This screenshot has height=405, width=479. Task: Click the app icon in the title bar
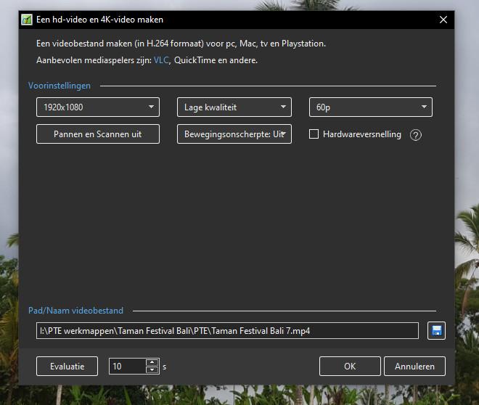coord(27,20)
